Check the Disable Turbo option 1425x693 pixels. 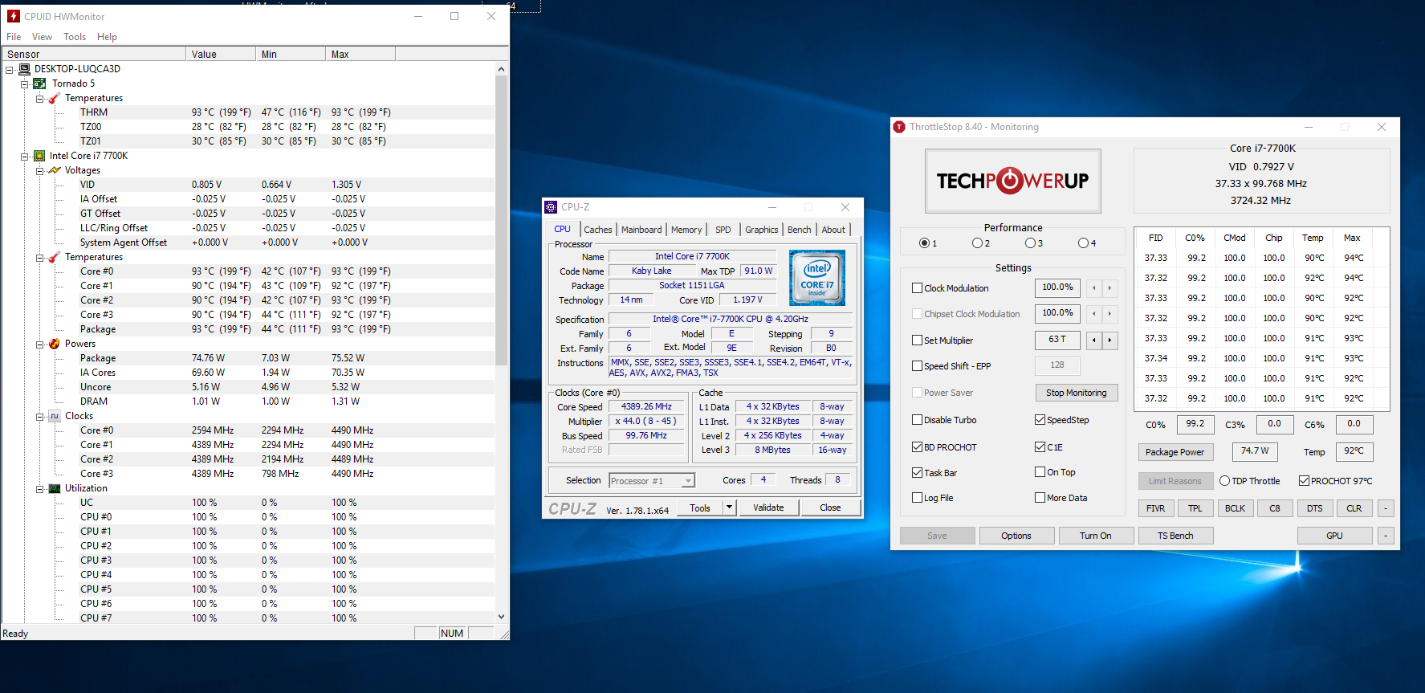pyautogui.click(x=917, y=420)
